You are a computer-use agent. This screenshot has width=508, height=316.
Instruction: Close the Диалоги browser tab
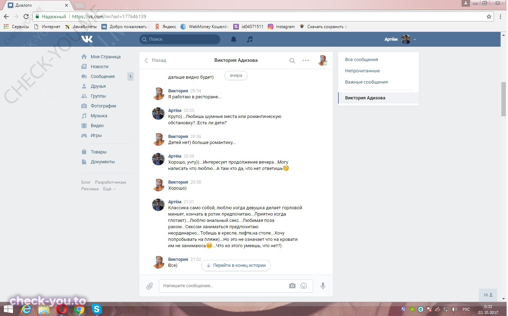click(66, 5)
